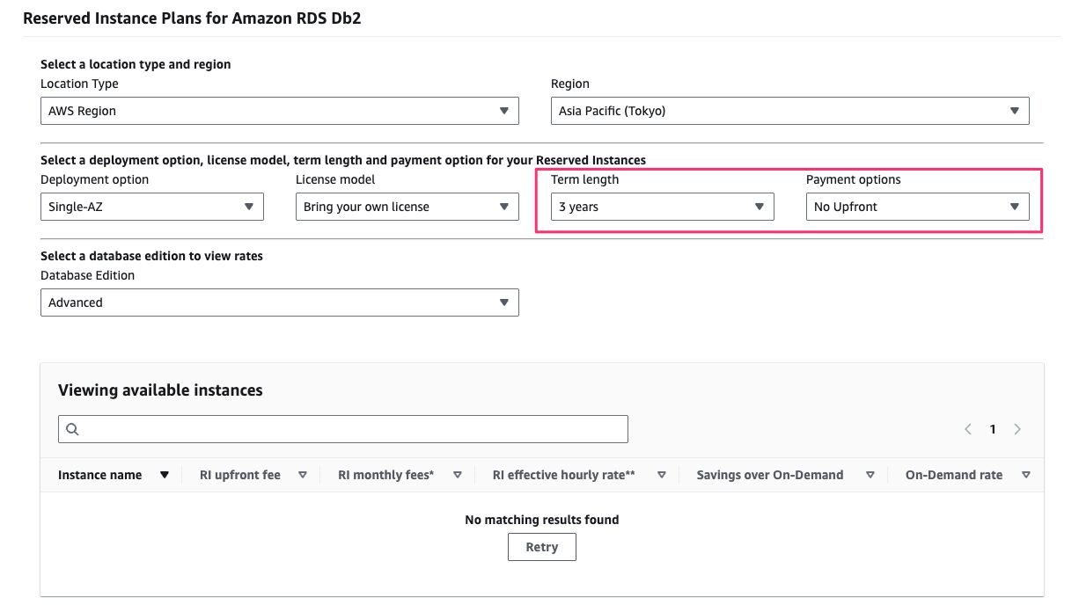
Task: Open the Term length dropdown
Action: pos(662,207)
